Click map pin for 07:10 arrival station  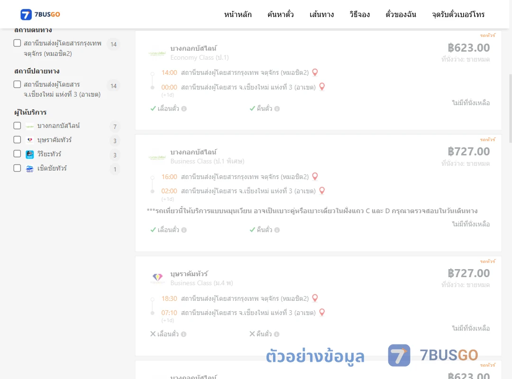click(x=322, y=312)
